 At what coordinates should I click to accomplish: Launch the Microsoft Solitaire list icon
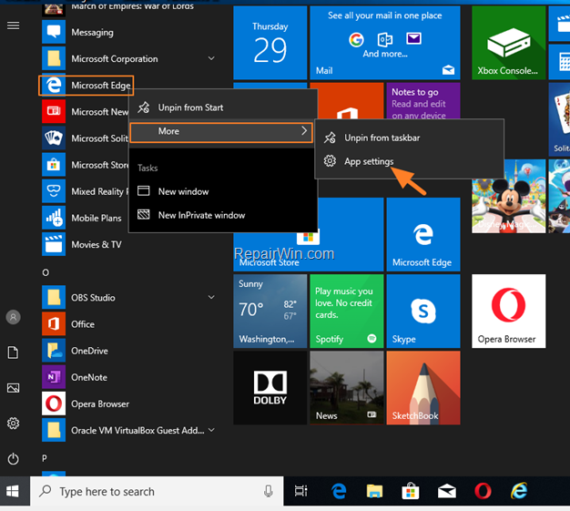(54, 138)
